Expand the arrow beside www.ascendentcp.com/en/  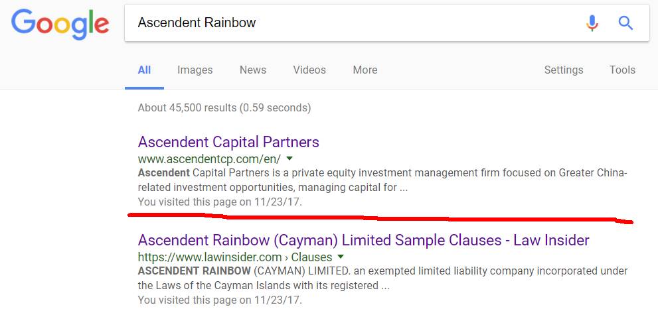[x=289, y=159]
